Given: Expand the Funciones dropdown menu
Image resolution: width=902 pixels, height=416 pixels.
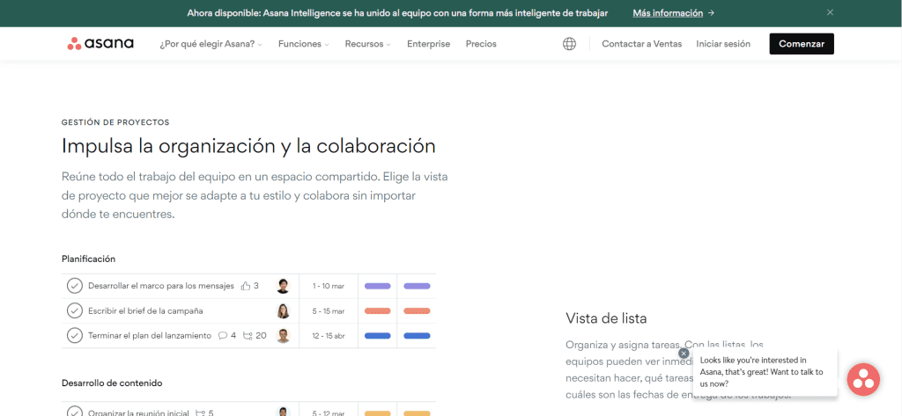Looking at the screenshot, I should point(304,44).
